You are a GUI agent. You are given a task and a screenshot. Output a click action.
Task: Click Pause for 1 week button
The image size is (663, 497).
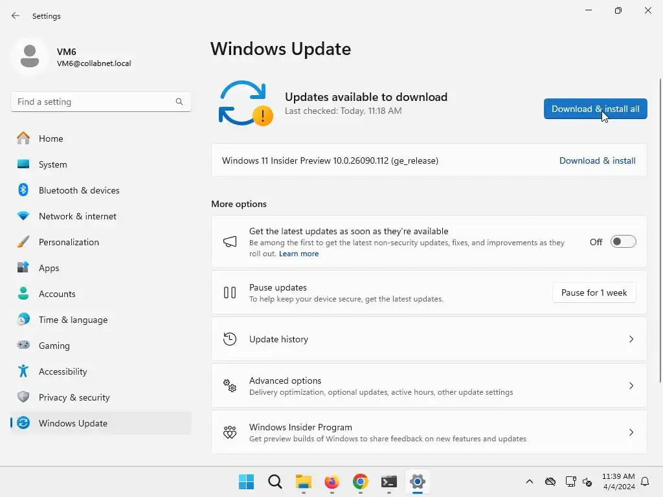594,293
